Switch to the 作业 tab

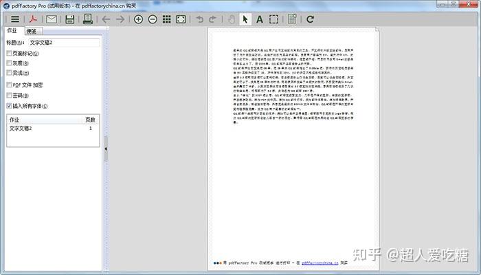[12, 31]
